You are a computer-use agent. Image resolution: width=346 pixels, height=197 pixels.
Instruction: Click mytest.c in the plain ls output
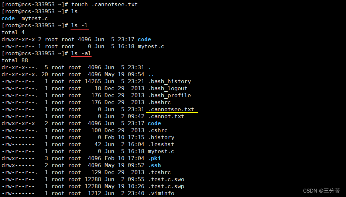(35, 18)
